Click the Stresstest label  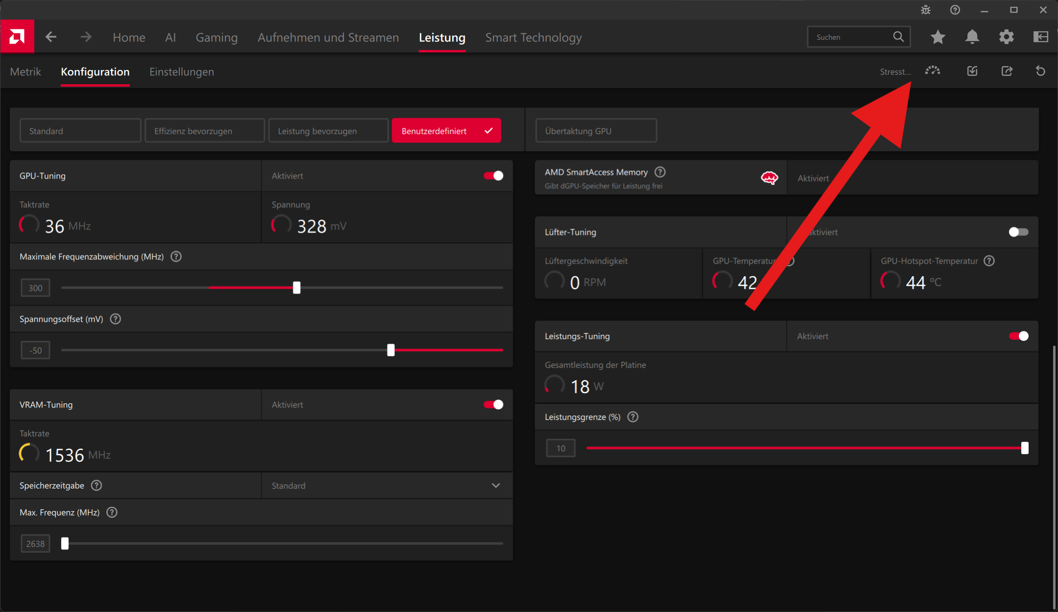(895, 72)
